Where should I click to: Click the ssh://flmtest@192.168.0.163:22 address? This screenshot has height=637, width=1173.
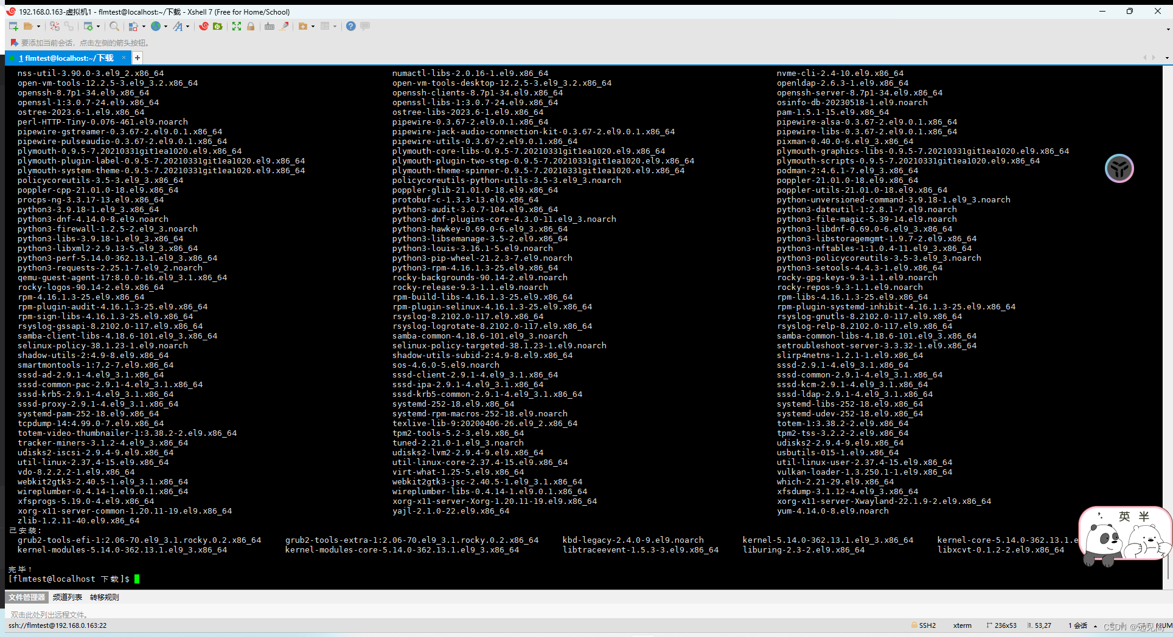(58, 625)
